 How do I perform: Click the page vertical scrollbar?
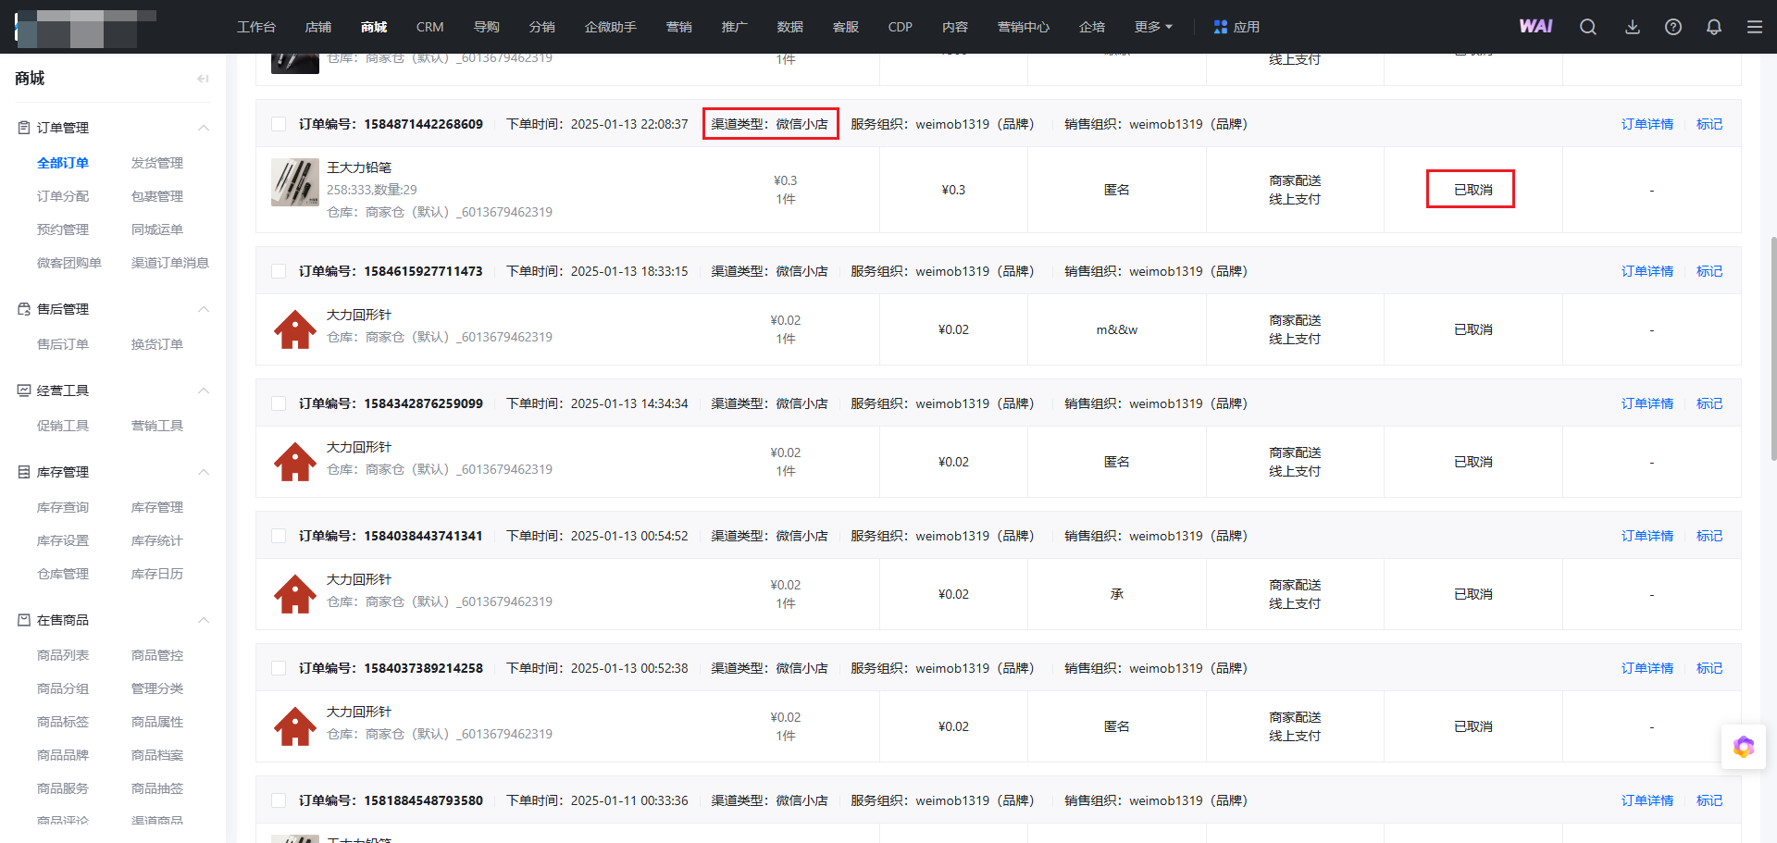(x=1773, y=349)
